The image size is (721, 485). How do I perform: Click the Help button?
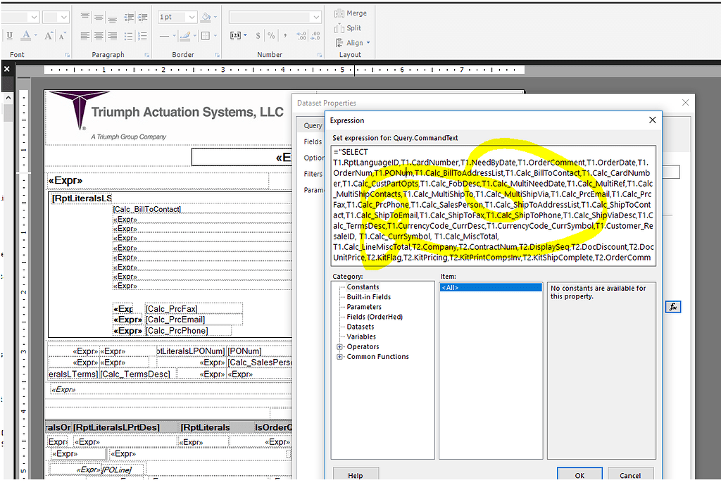point(356,474)
